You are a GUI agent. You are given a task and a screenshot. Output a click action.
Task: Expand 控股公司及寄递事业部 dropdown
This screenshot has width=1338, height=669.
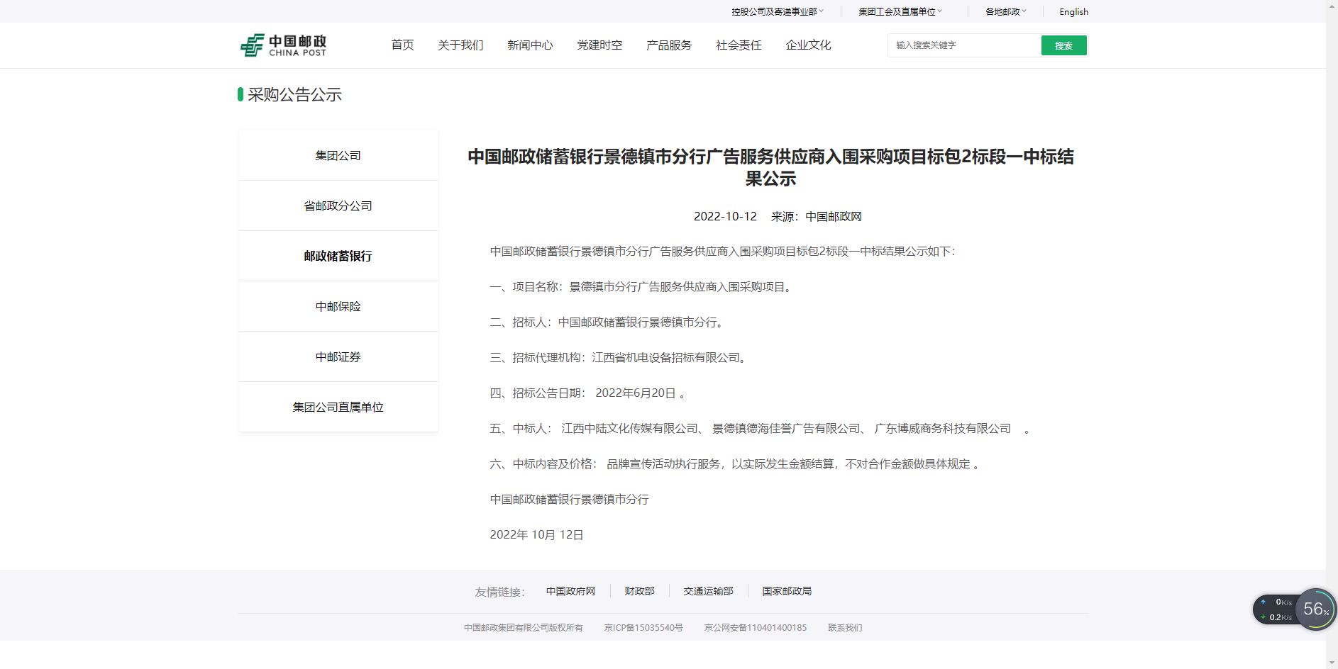pos(777,11)
